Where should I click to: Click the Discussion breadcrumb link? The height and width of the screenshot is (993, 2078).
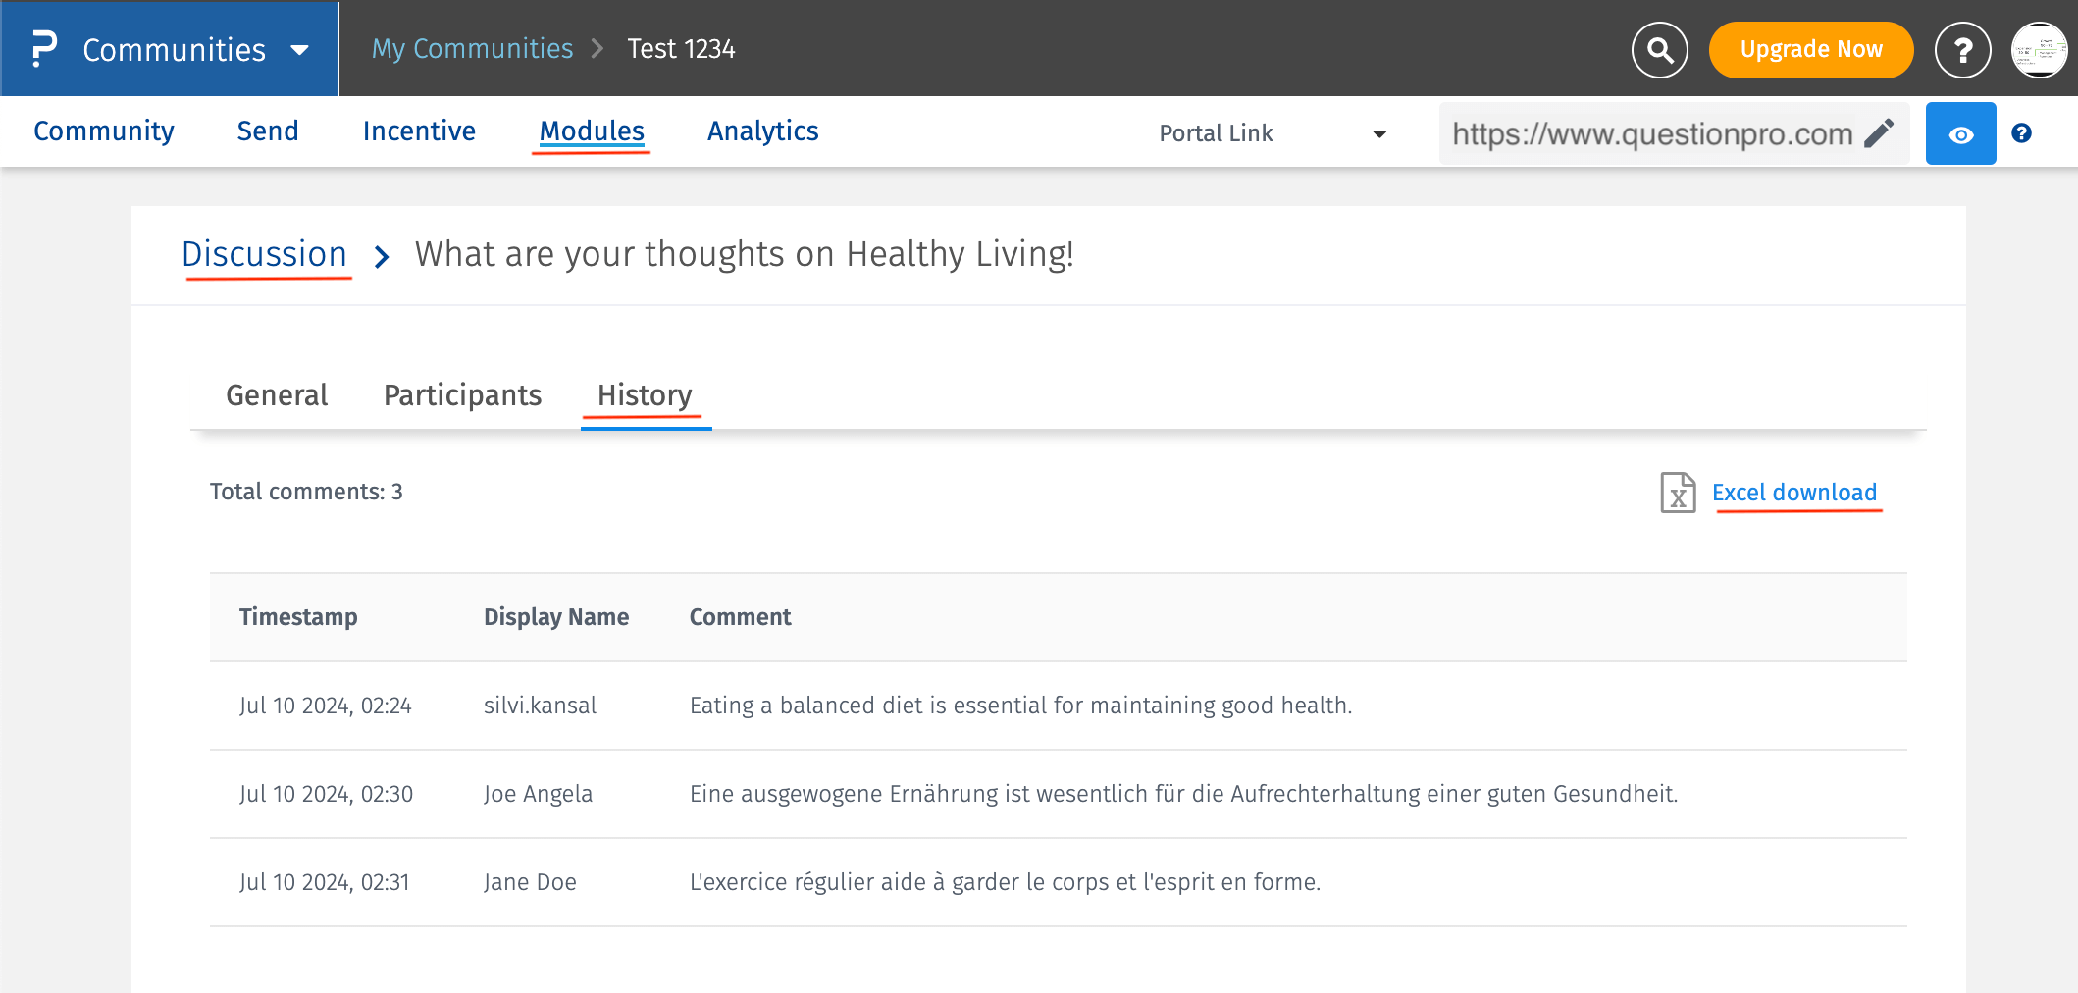(x=265, y=255)
